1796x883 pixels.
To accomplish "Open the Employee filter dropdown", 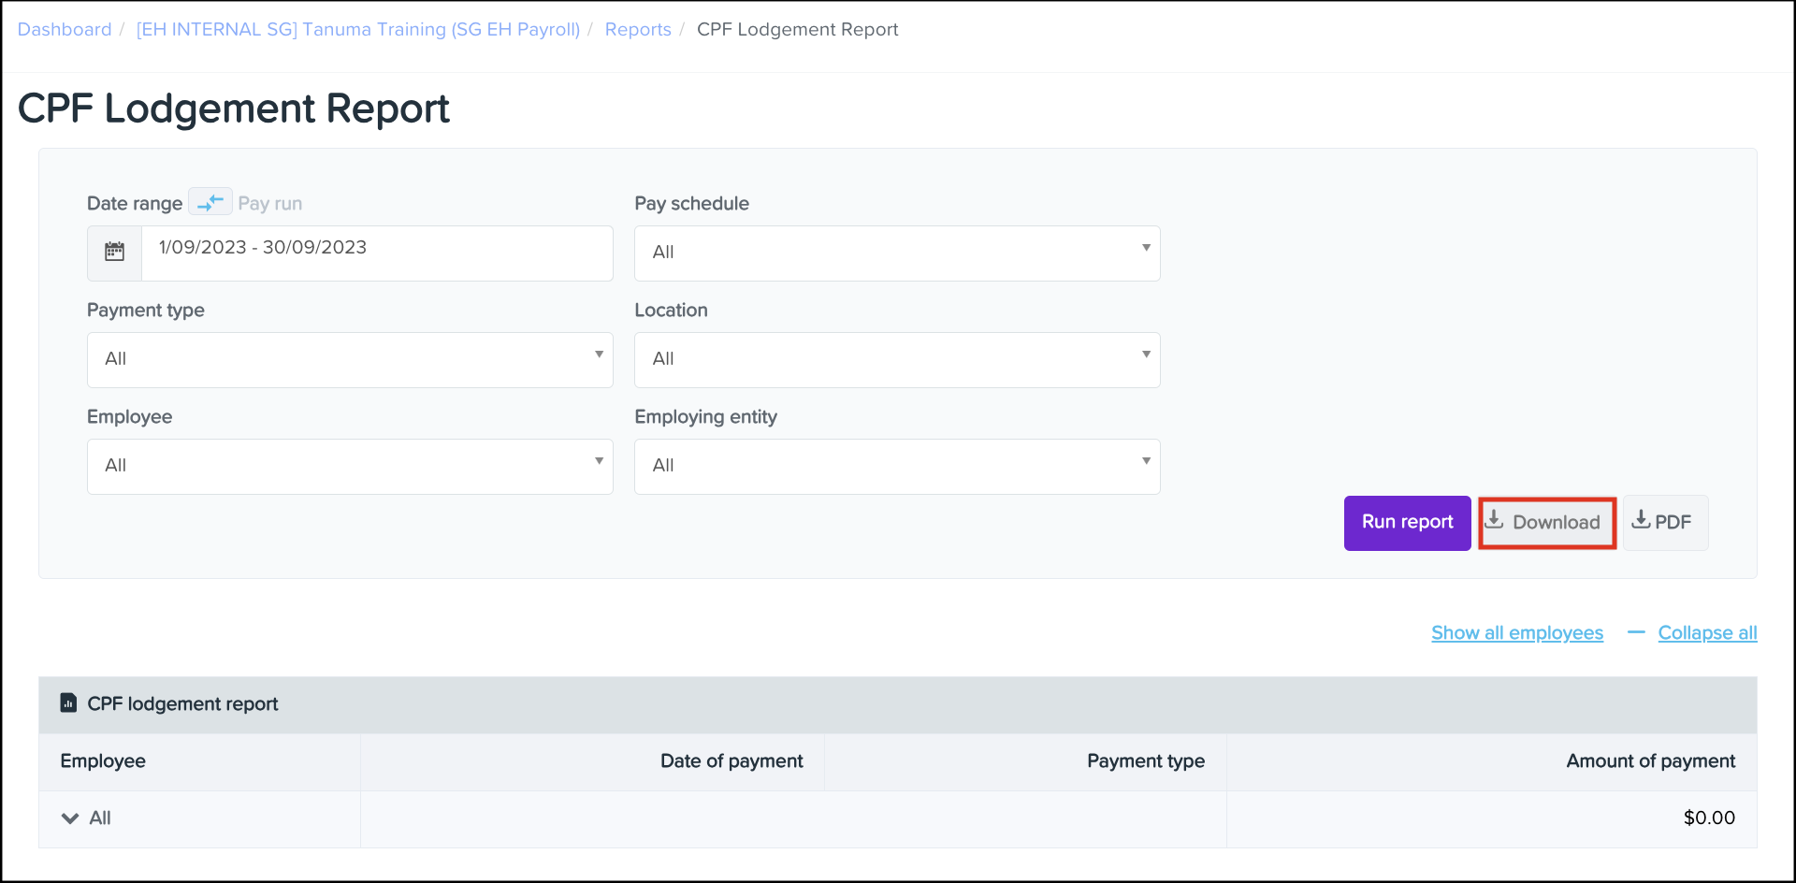I will point(350,466).
